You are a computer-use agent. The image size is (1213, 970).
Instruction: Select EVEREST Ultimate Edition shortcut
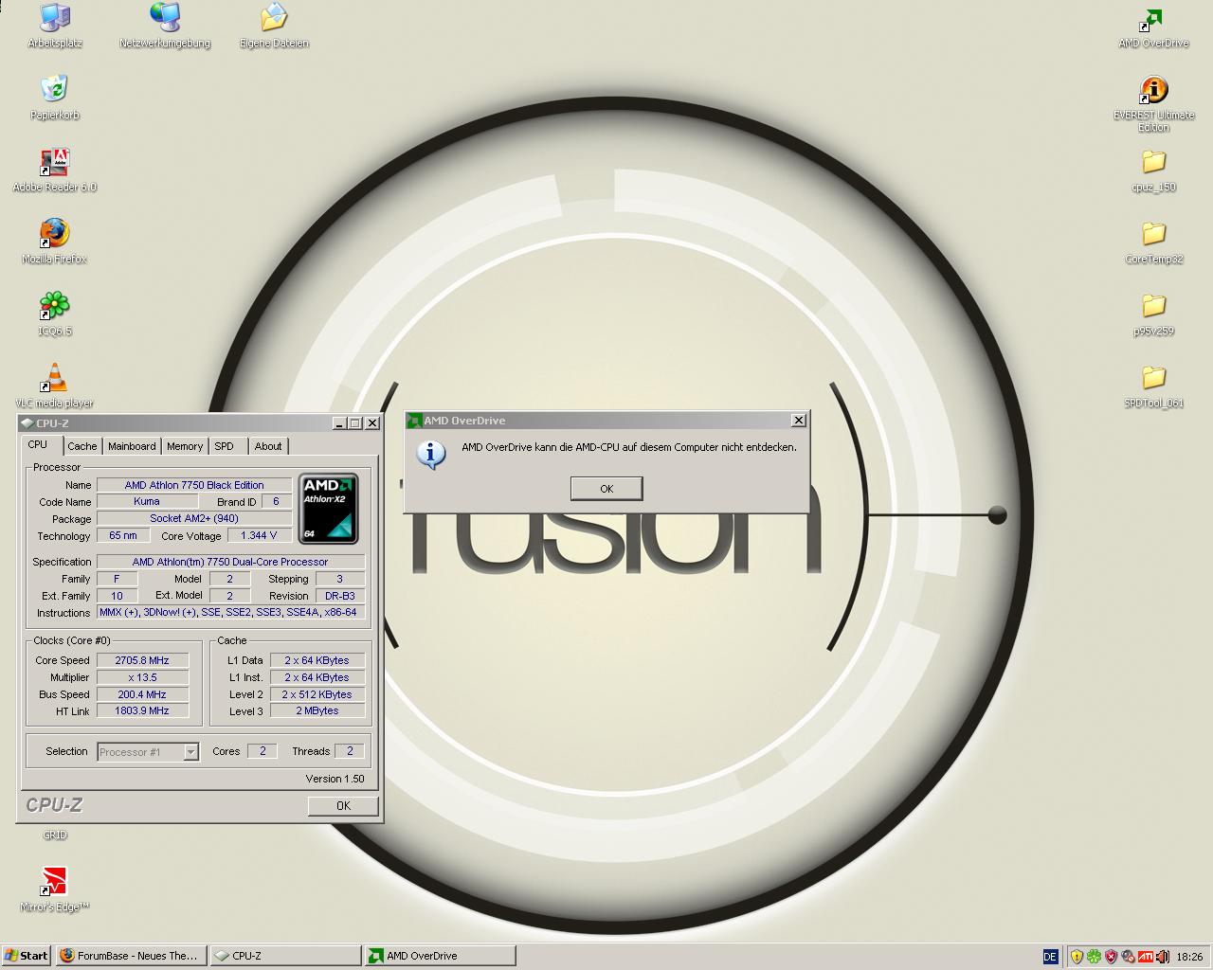click(1153, 103)
